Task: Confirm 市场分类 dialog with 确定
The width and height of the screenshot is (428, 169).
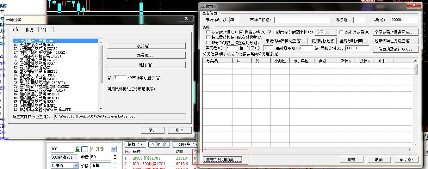Action: [x=152, y=130]
